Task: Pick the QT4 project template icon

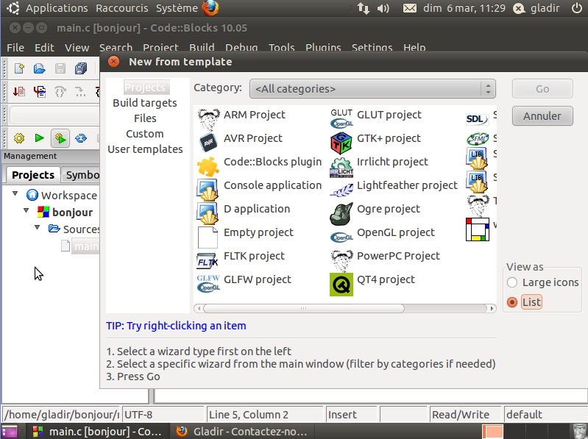Action: pyautogui.click(x=341, y=282)
